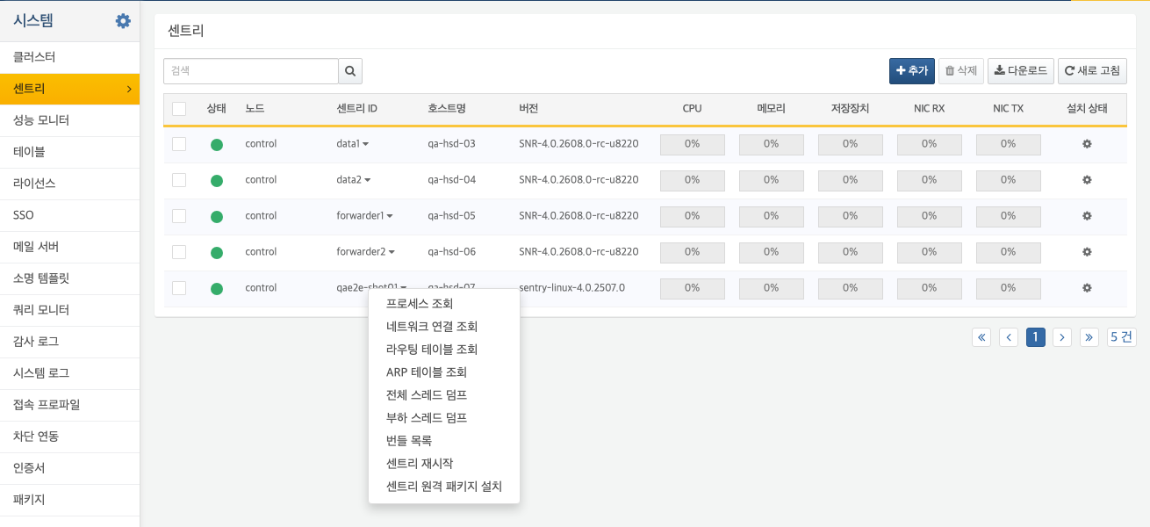Click hostname cell qa-hsd-03
Viewport: 1150px width, 527px height.
[x=451, y=144]
